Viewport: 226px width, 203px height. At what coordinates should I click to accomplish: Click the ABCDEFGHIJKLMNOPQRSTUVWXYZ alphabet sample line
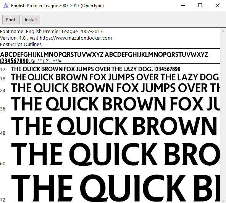coord(104,54)
